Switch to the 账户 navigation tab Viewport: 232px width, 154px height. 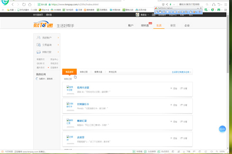(130, 25)
